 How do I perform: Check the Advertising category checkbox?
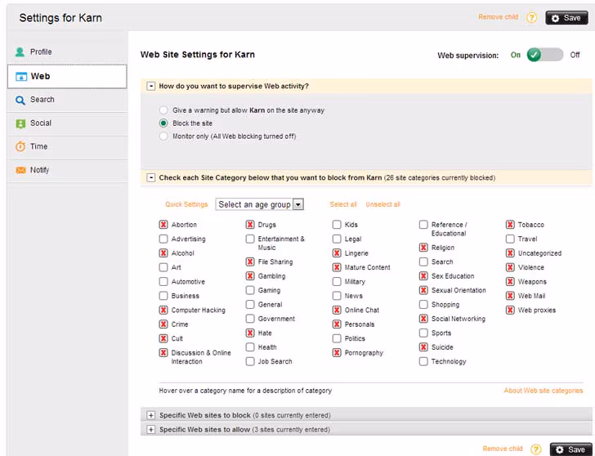(x=163, y=239)
